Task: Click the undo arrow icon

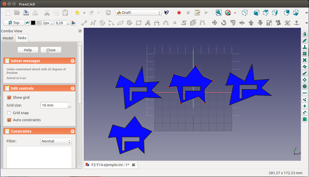Action: (77, 13)
